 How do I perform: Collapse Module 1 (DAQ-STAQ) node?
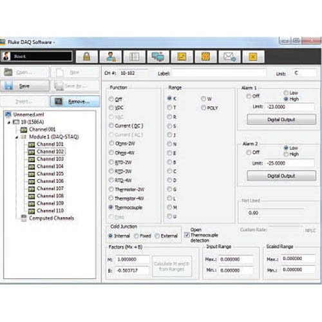17,137
